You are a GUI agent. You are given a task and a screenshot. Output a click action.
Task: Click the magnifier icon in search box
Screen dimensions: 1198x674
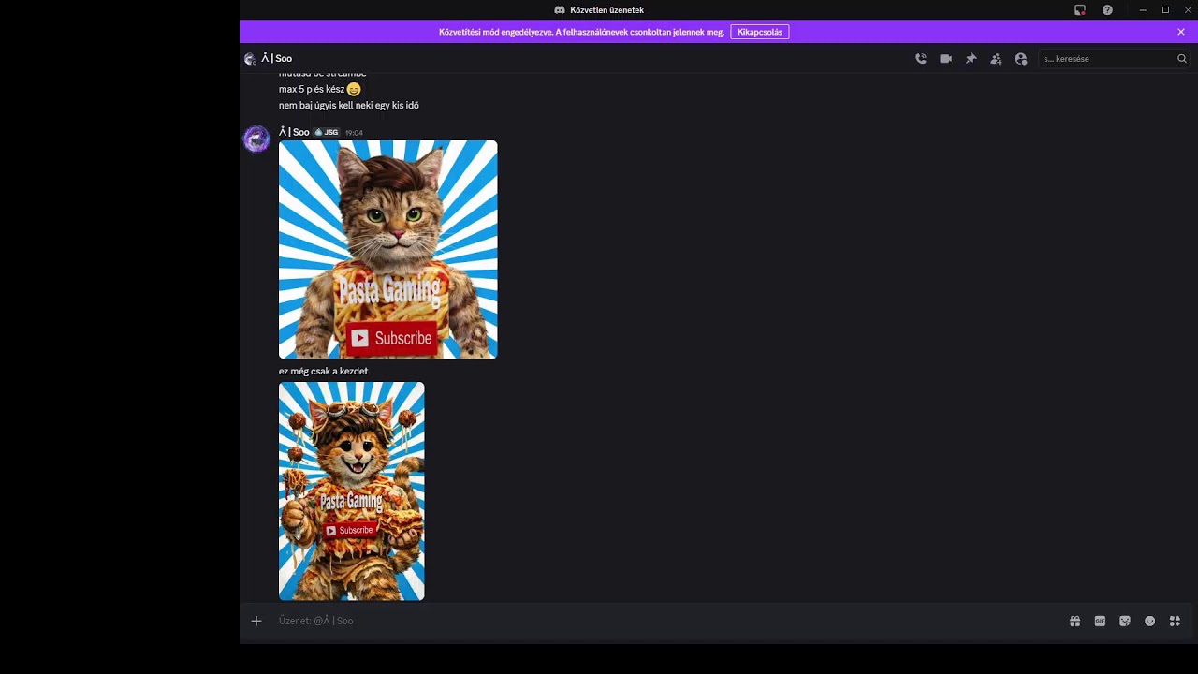point(1182,59)
